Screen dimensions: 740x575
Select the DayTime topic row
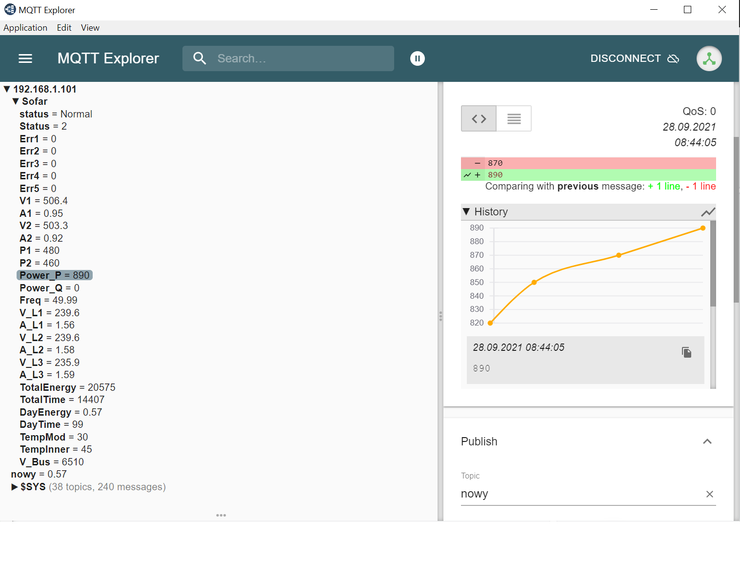[x=51, y=424]
